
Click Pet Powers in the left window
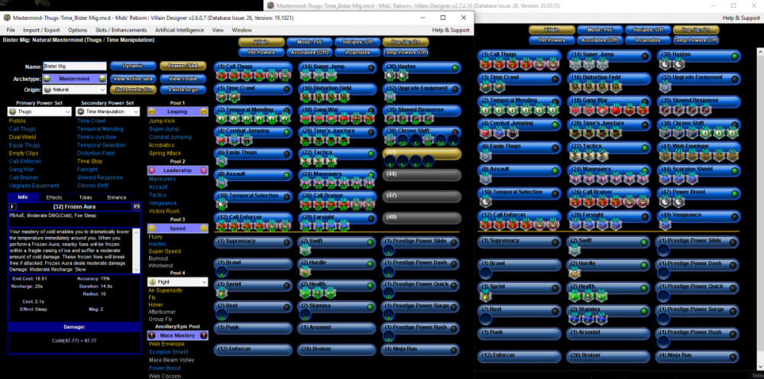pos(261,52)
